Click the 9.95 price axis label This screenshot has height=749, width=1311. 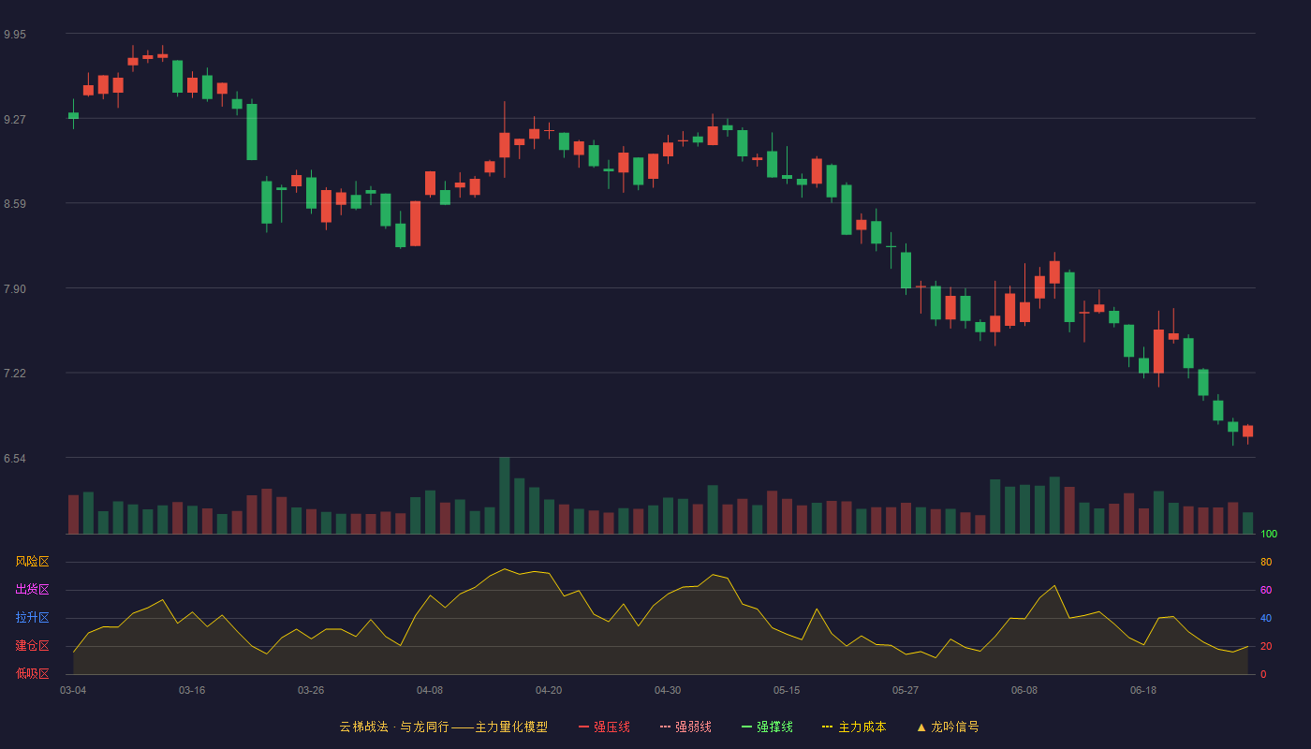pos(15,35)
